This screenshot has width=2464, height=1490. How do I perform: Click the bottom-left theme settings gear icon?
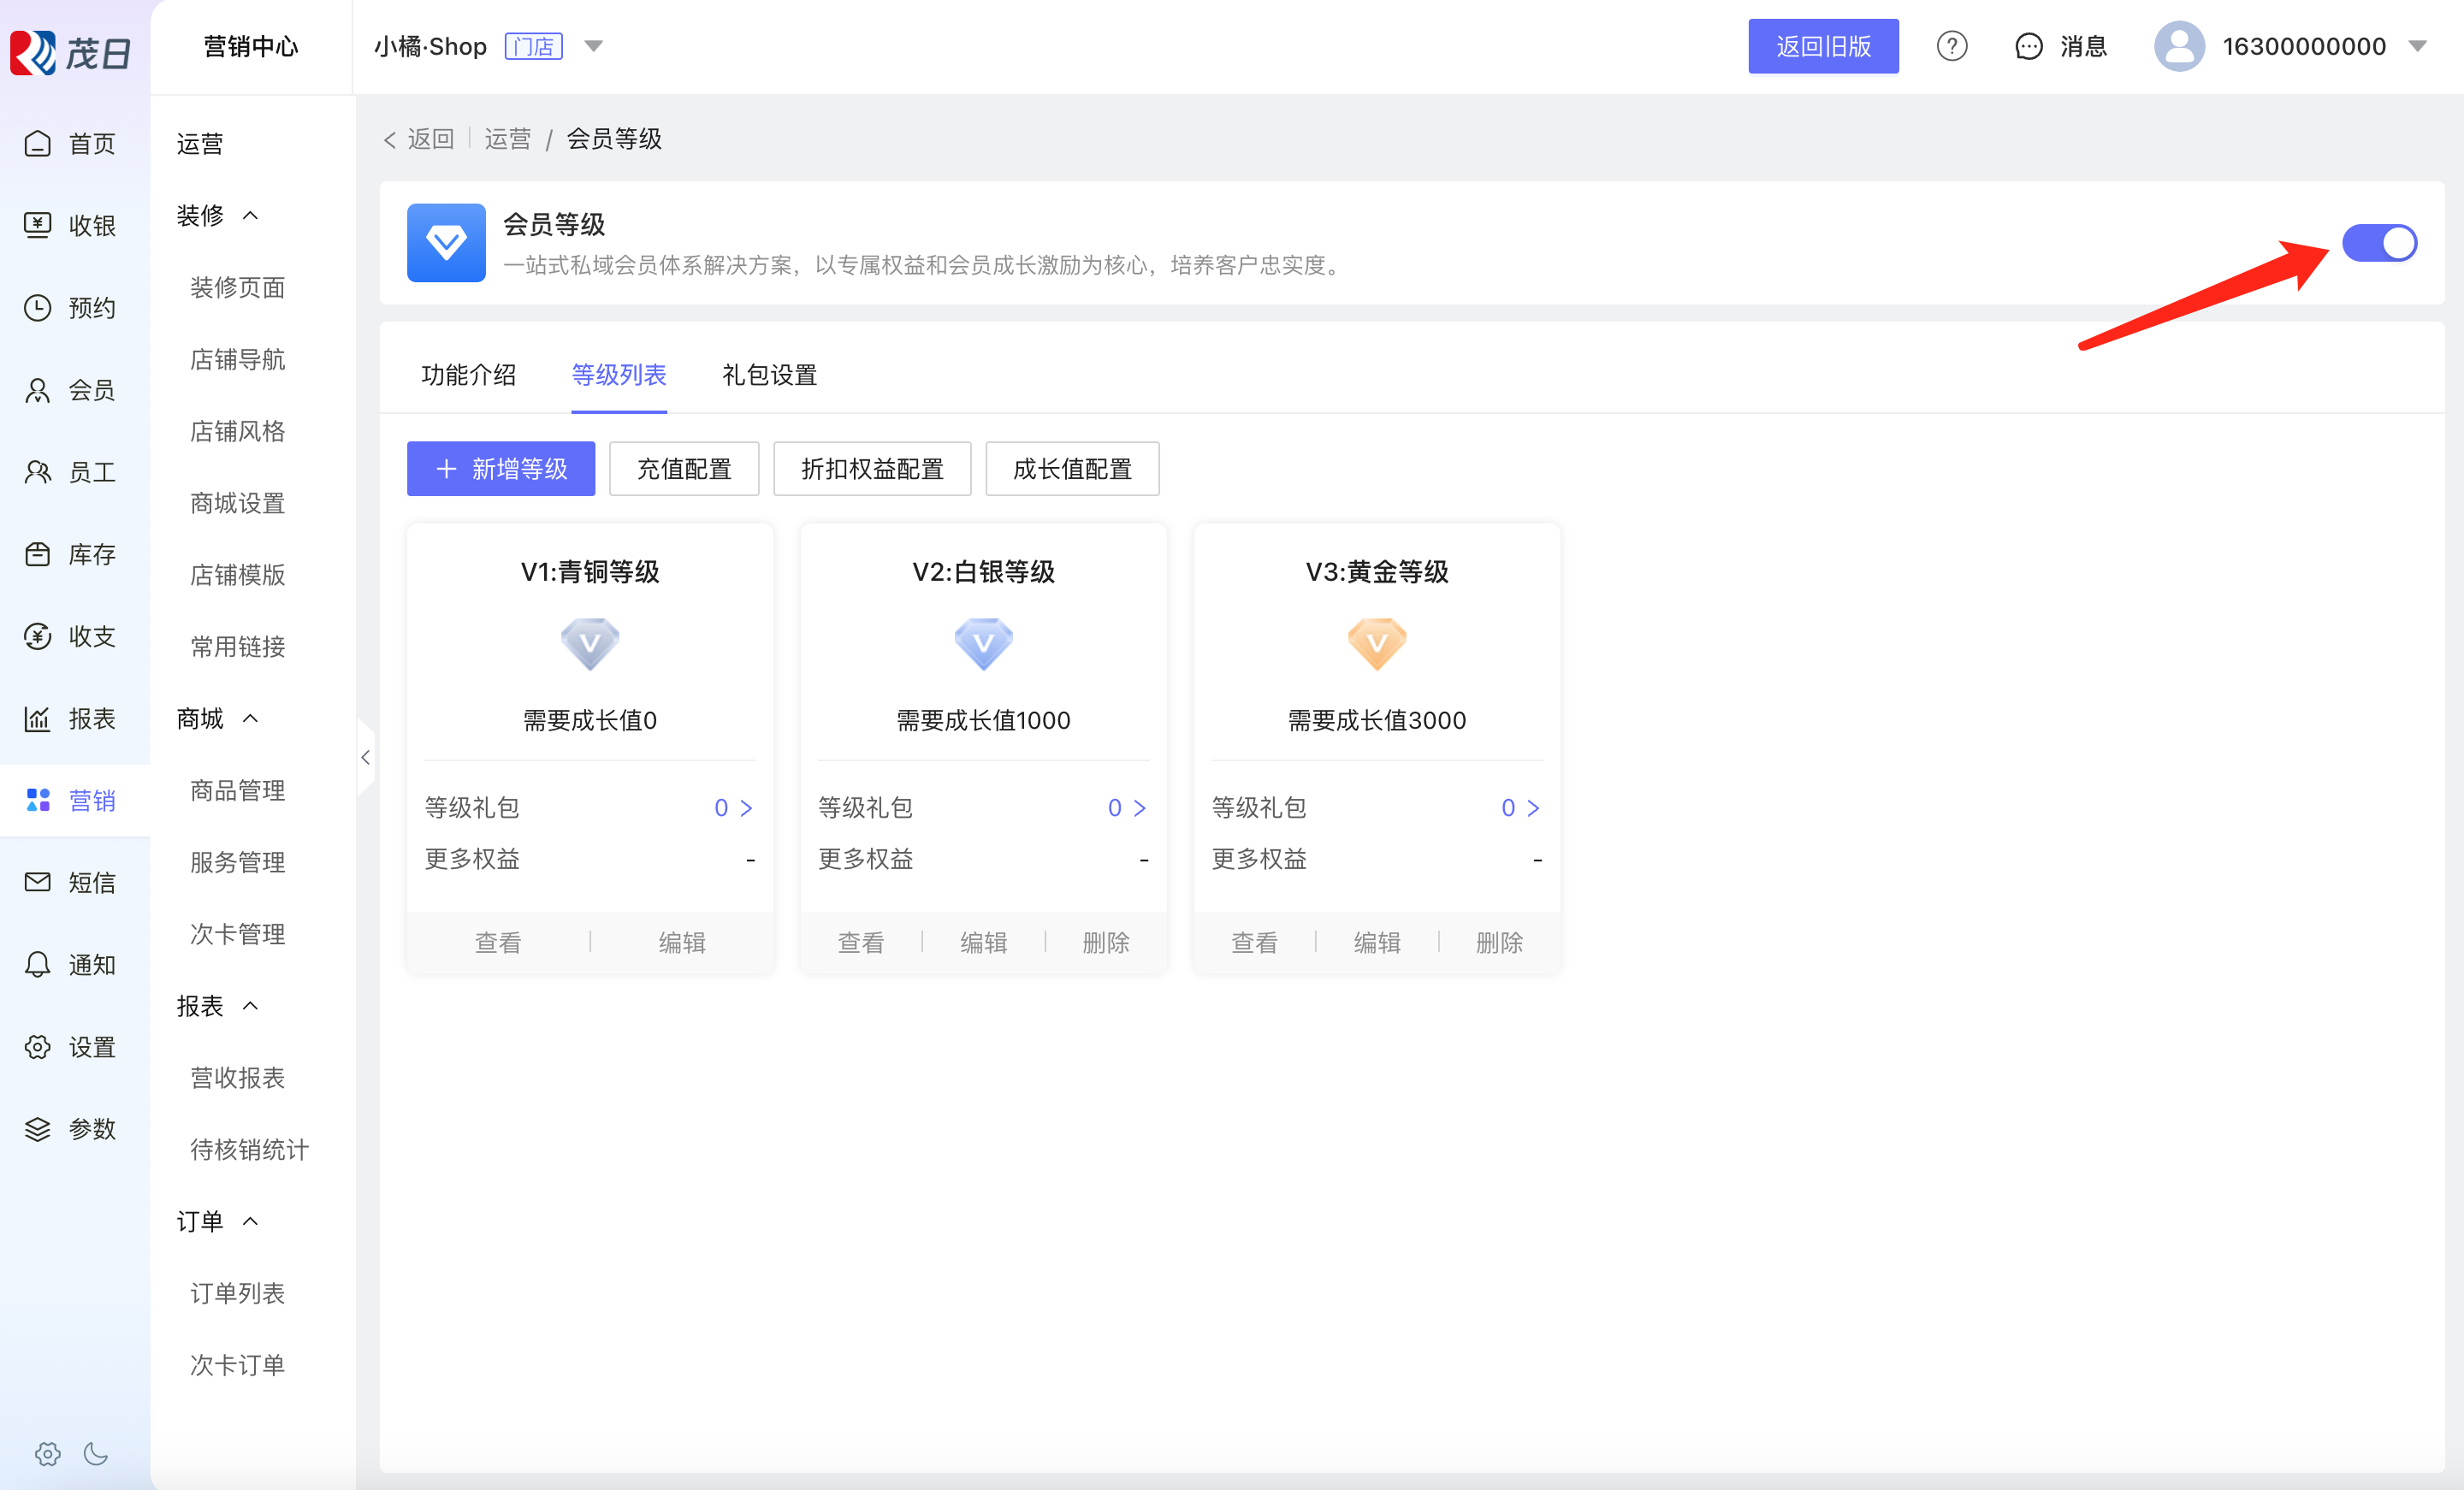tap(47, 1453)
